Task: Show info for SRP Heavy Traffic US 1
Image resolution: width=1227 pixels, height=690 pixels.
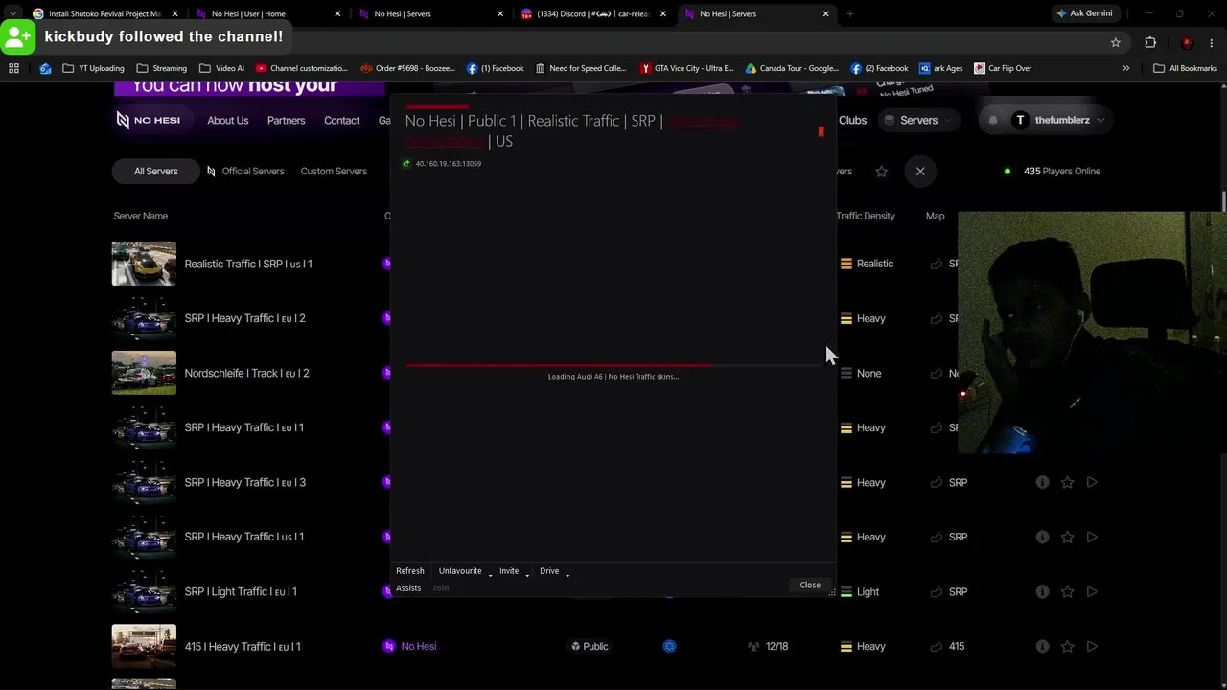Action: pos(1042,537)
